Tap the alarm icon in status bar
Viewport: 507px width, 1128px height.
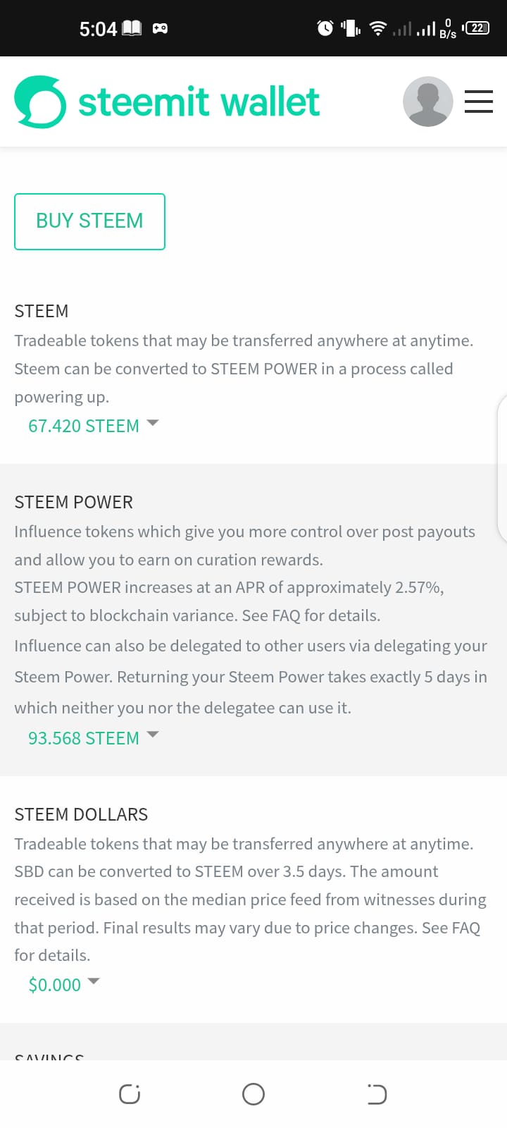tap(325, 28)
